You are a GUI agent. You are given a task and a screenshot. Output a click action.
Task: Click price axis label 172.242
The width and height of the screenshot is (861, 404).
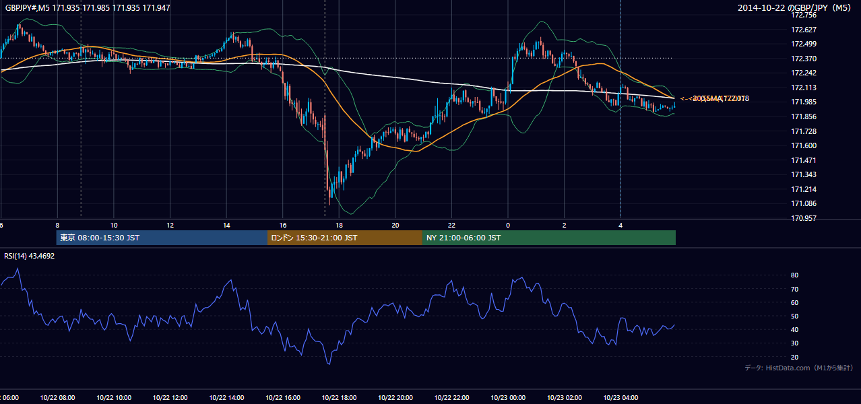803,73
